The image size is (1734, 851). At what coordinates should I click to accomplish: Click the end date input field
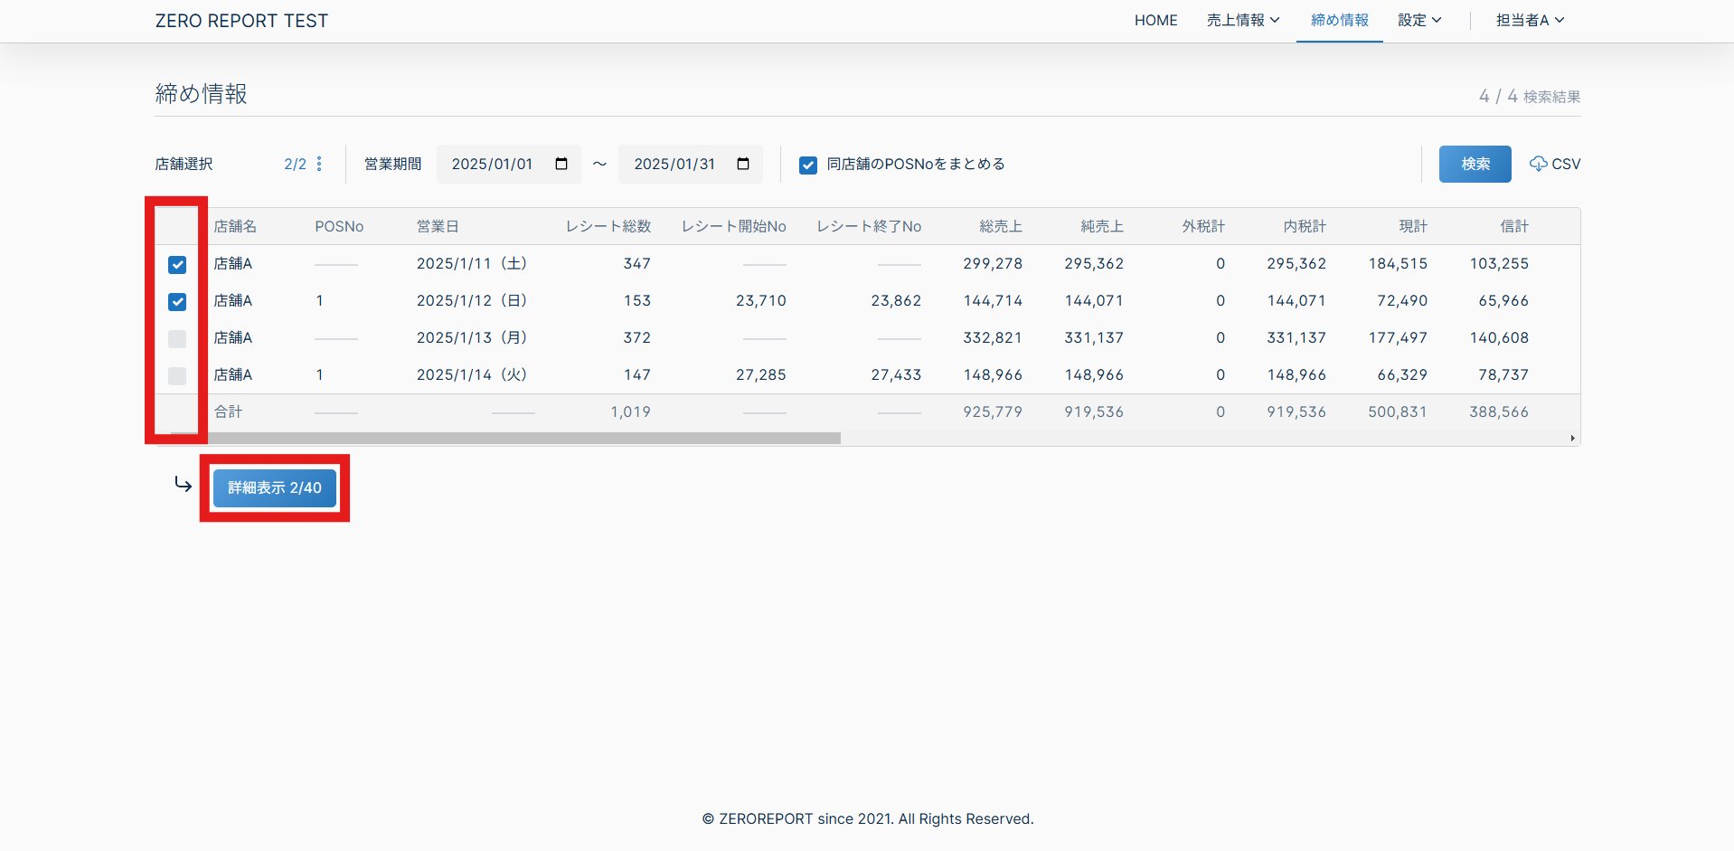(x=674, y=164)
